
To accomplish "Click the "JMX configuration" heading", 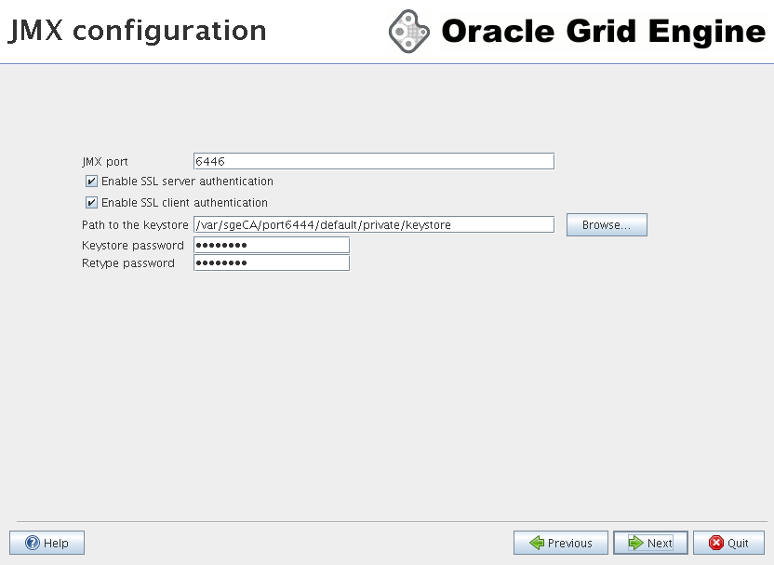I will (x=138, y=31).
